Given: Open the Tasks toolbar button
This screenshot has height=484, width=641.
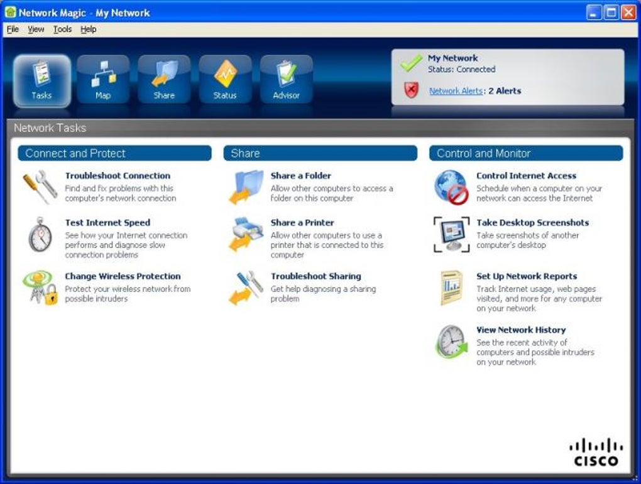Looking at the screenshot, I should point(41,80).
